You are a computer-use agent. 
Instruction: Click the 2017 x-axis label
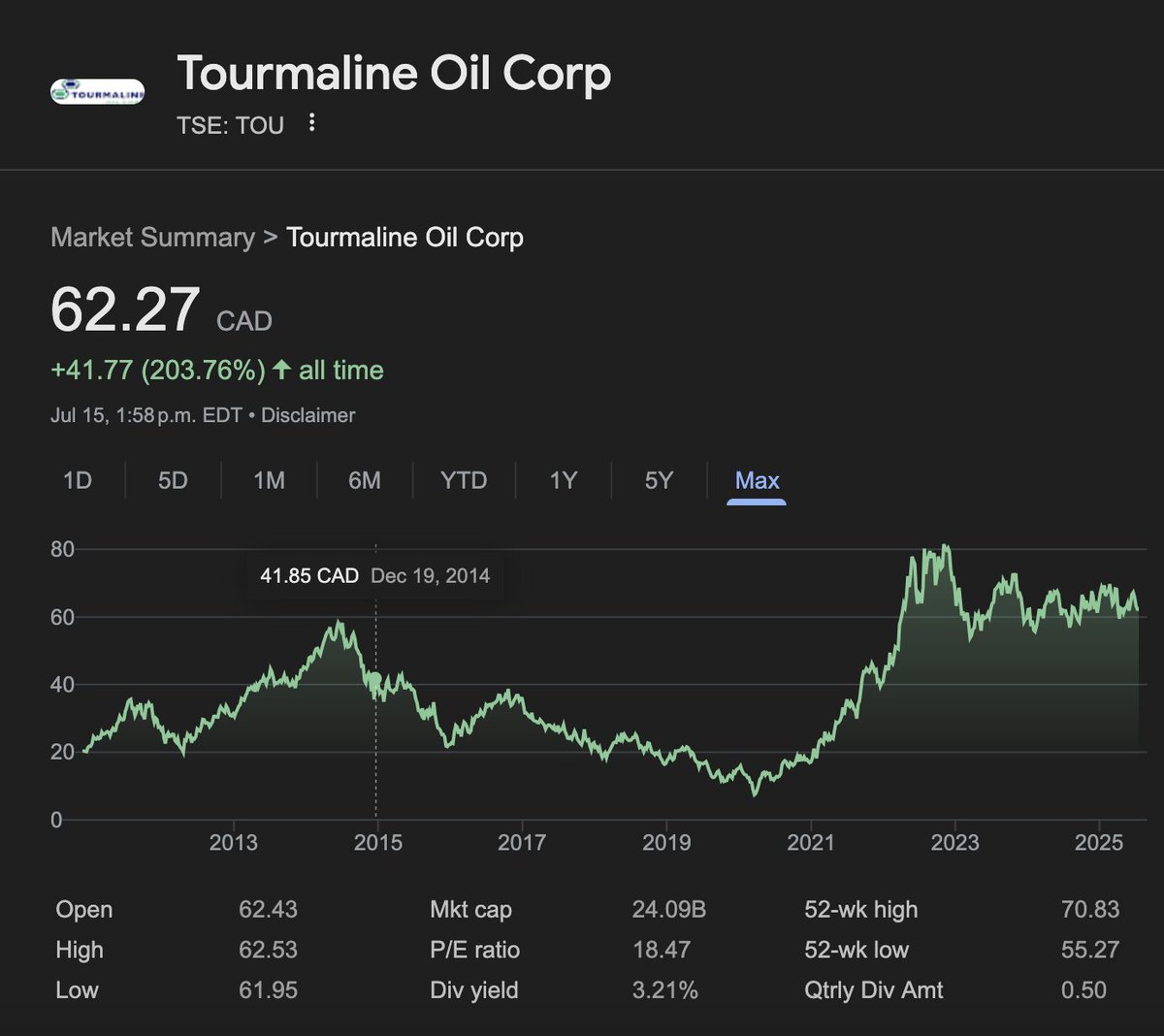point(522,842)
